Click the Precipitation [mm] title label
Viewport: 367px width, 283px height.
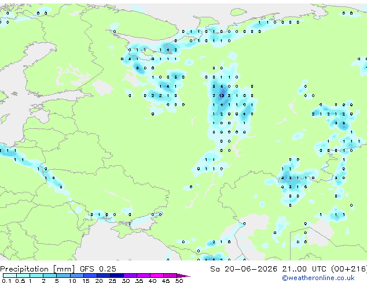[x=38, y=269]
